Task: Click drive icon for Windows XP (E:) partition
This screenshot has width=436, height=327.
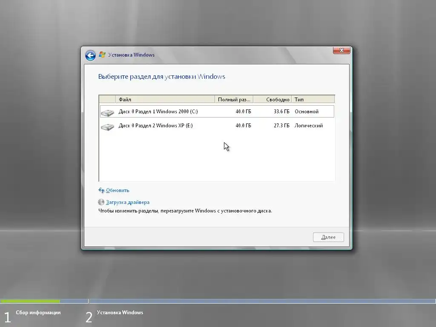Action: pyautogui.click(x=107, y=127)
